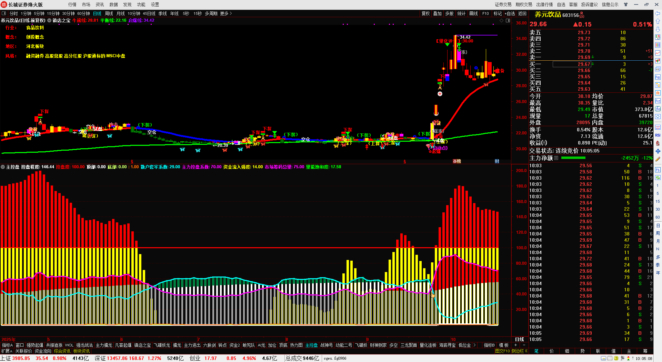The width and height of the screenshot is (662, 362).
Task: Select the pencil drawing tool icon
Action: [x=658, y=159]
